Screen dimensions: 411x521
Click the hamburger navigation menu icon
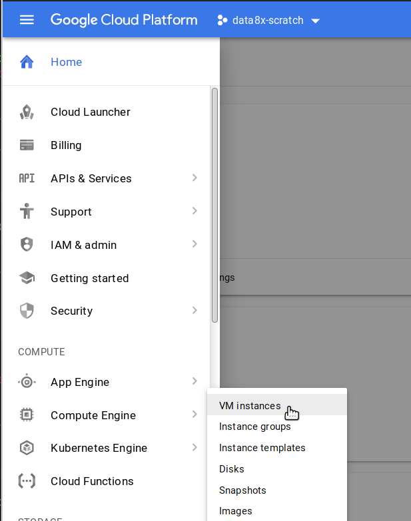tap(27, 20)
